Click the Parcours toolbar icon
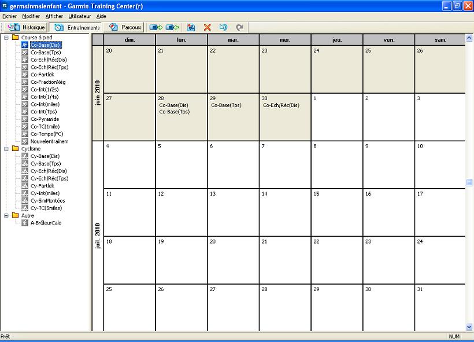 (x=113, y=27)
